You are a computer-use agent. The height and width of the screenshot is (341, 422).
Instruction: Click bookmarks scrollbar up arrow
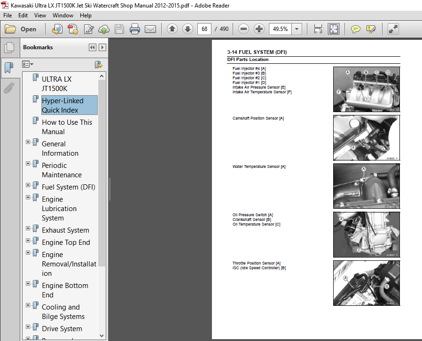[x=102, y=76]
